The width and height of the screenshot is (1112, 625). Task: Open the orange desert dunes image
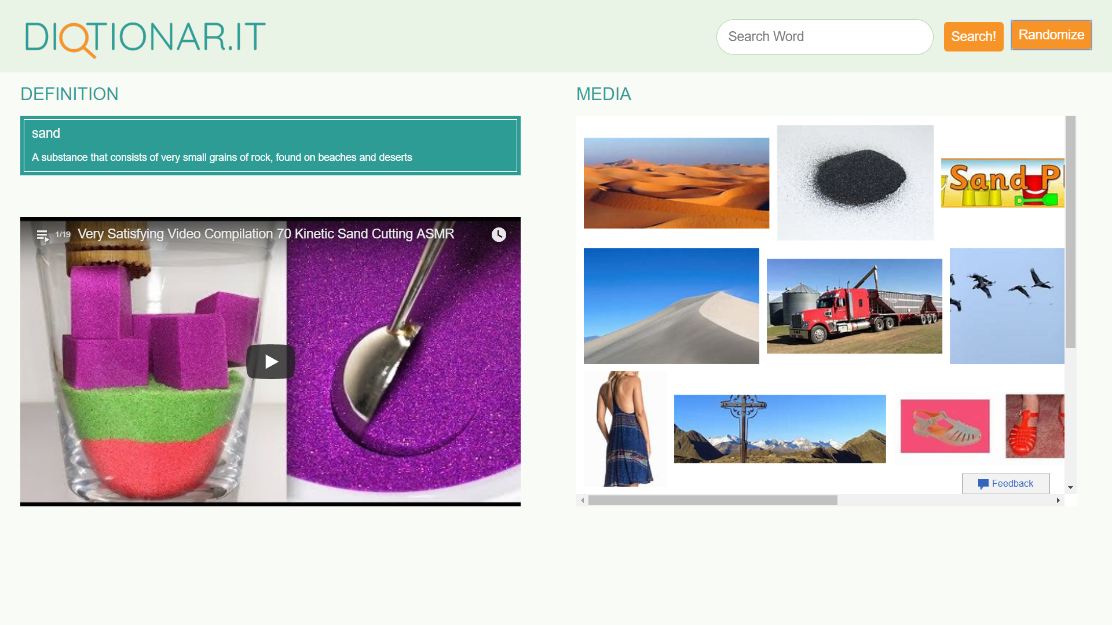676,183
